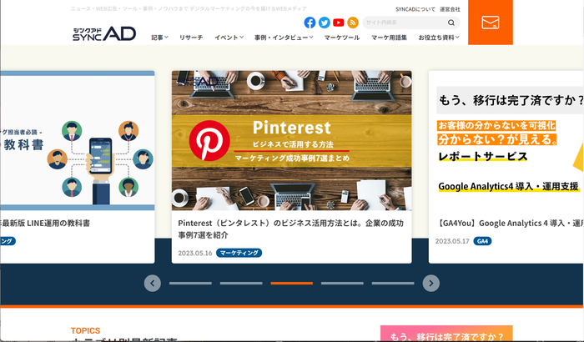
Task: Open the SYNCADについて link
Action: (x=415, y=9)
